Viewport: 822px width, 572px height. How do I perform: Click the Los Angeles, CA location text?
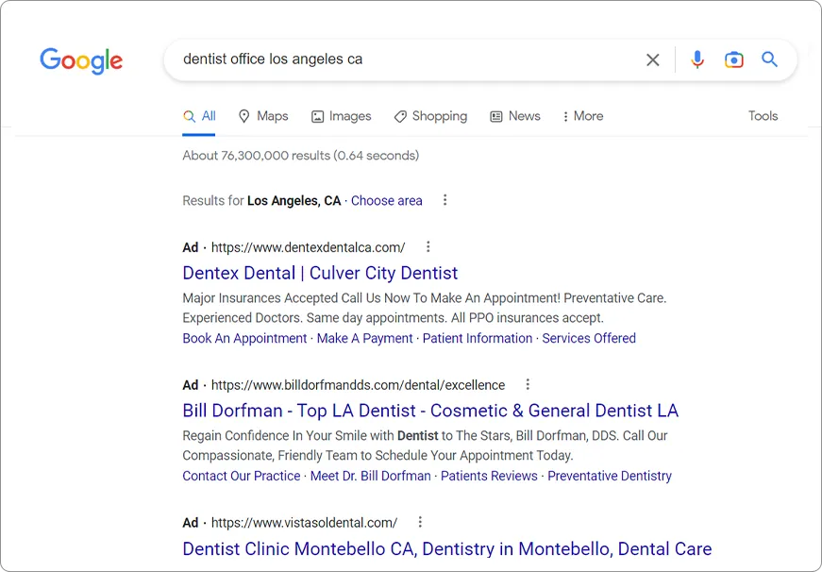294,201
